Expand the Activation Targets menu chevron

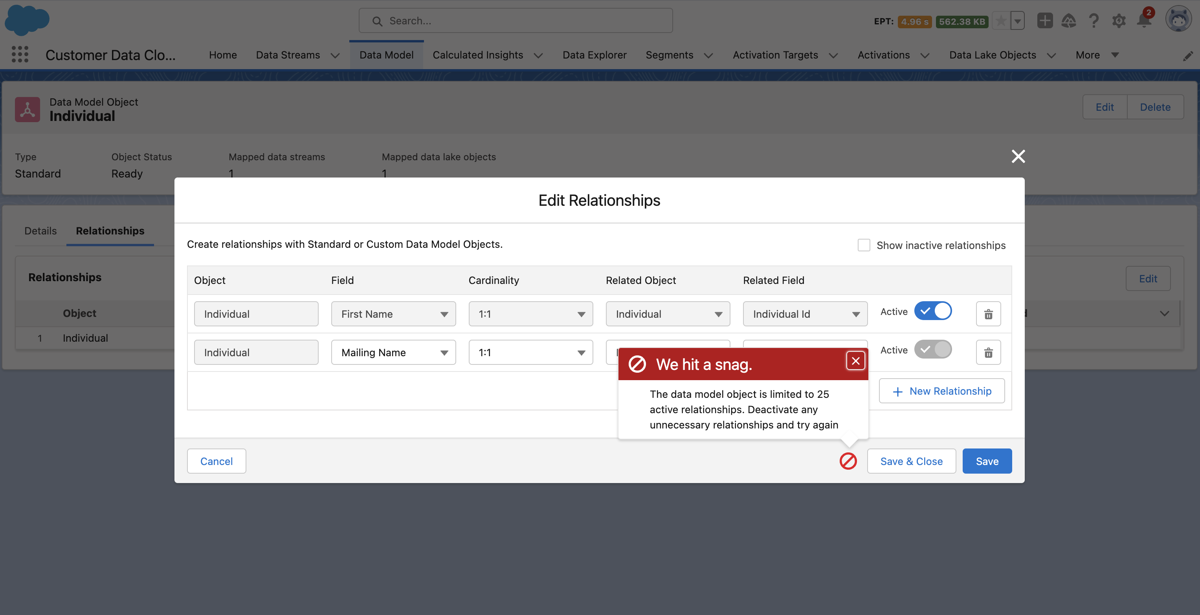(833, 55)
